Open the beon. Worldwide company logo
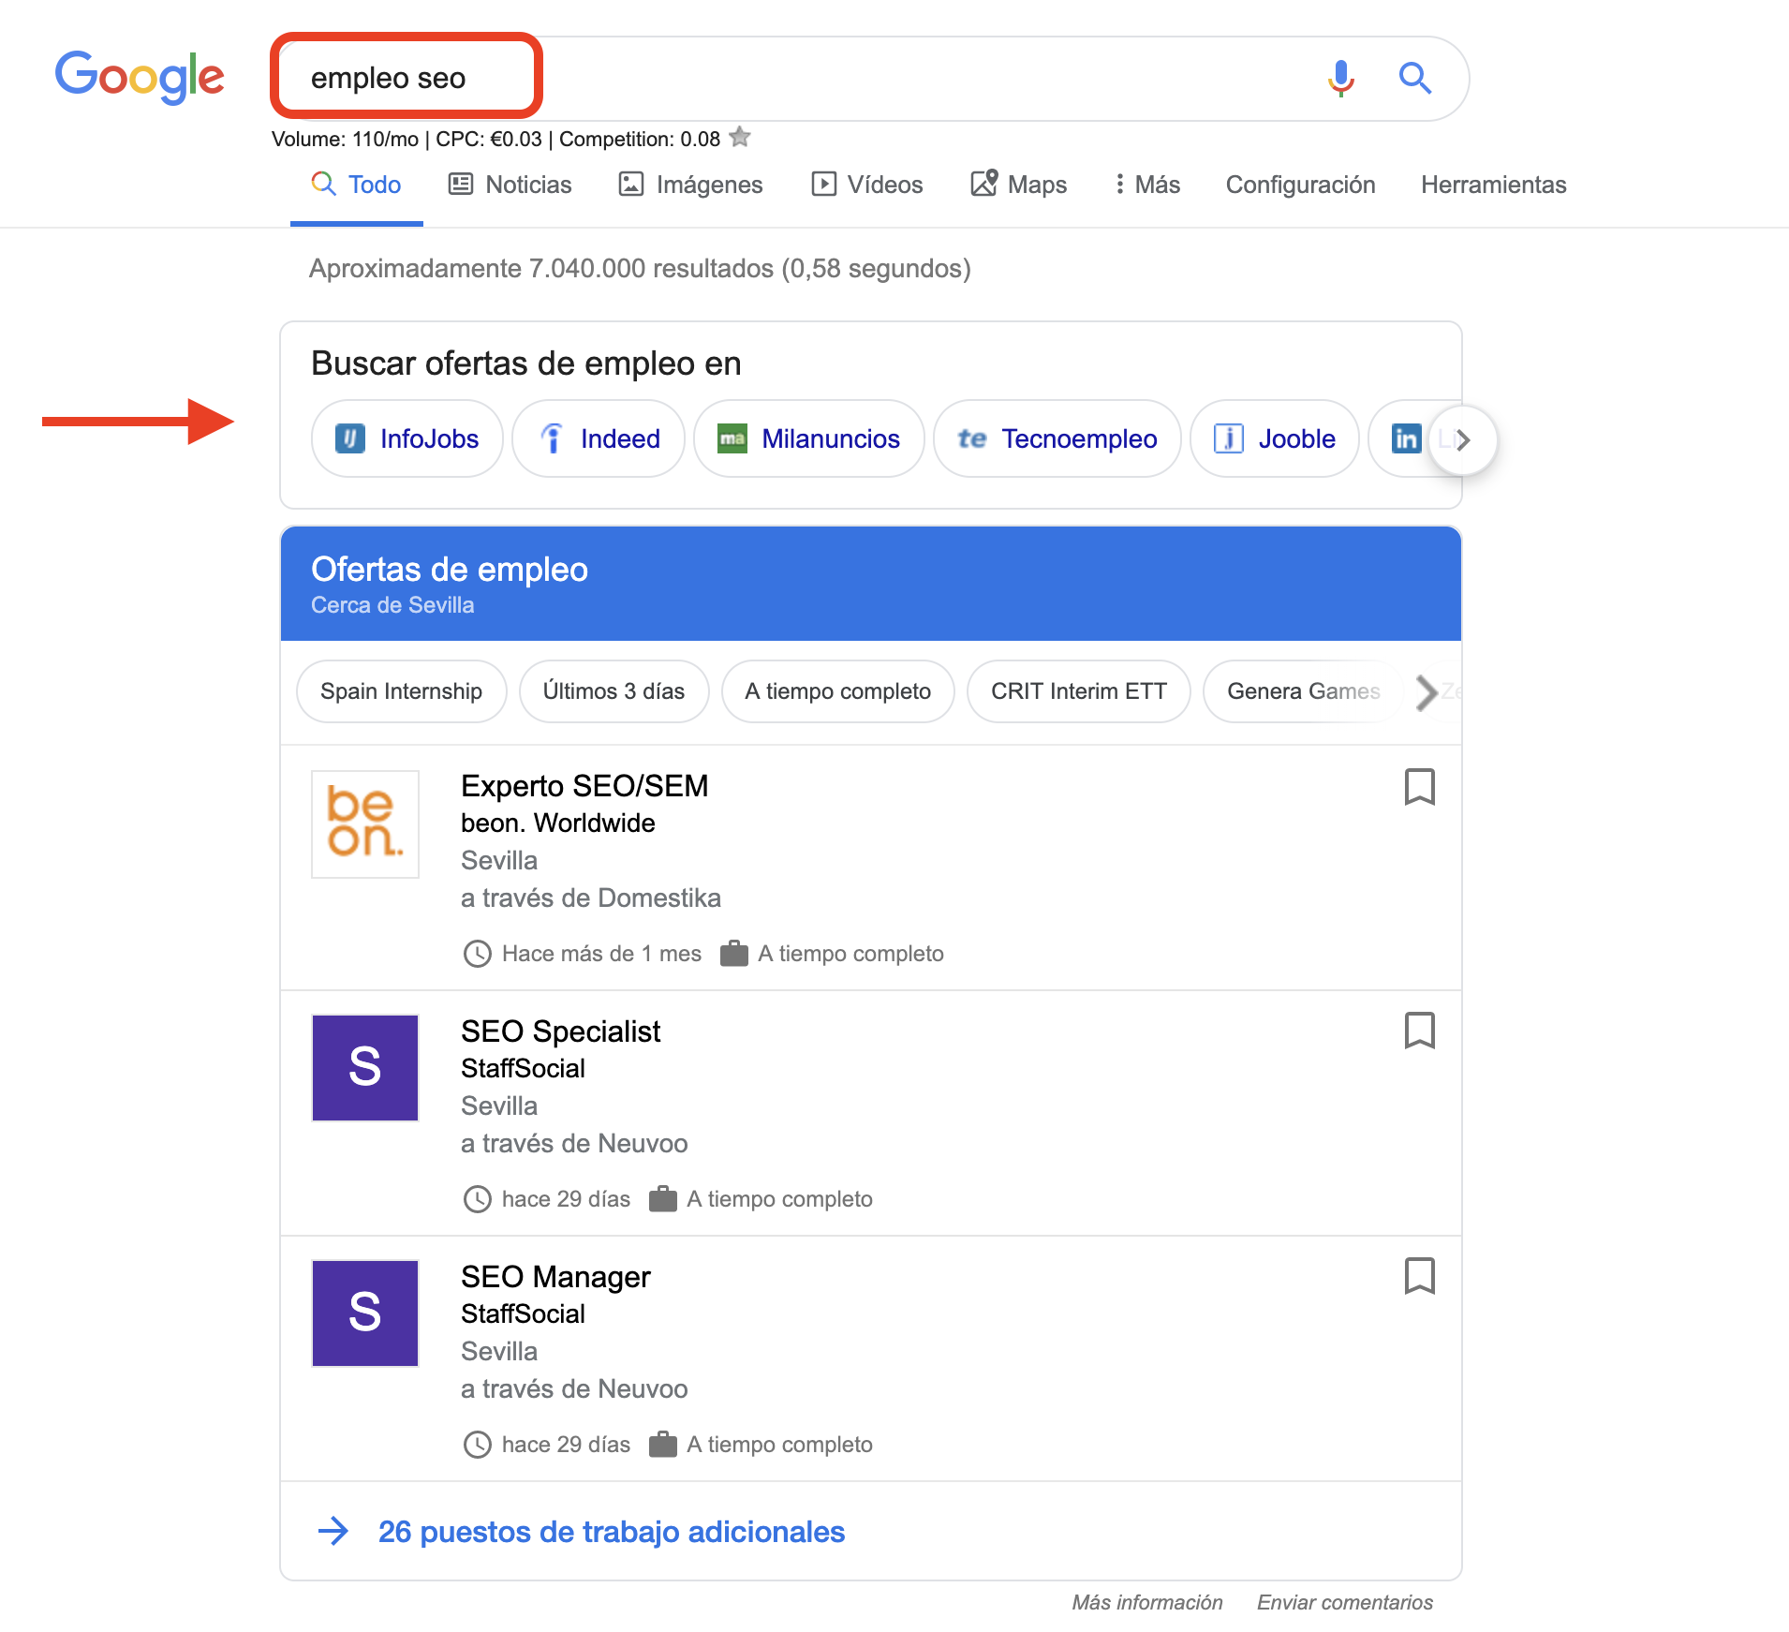 pyautogui.click(x=365, y=824)
